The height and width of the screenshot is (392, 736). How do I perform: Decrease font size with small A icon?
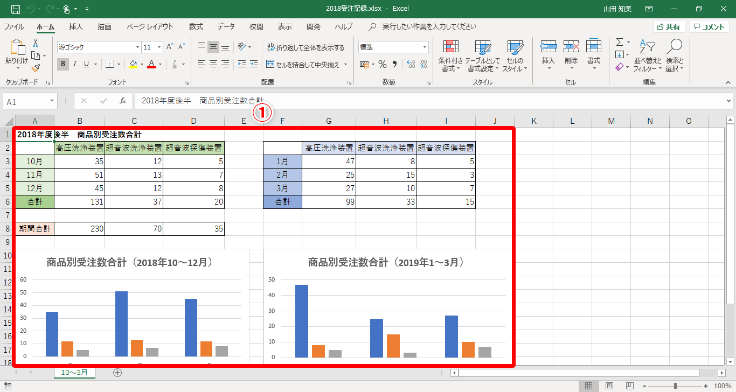(x=183, y=47)
